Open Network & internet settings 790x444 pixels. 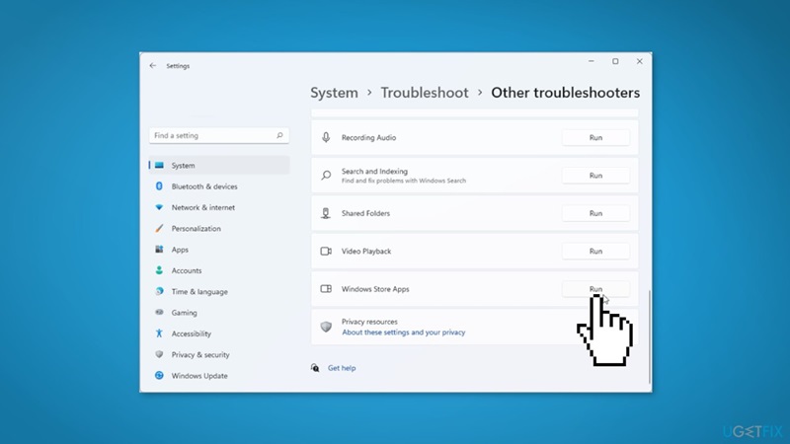click(202, 207)
